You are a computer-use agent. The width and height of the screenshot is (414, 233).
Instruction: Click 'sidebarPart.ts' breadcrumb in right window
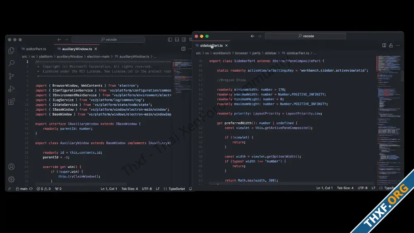tap(298, 53)
